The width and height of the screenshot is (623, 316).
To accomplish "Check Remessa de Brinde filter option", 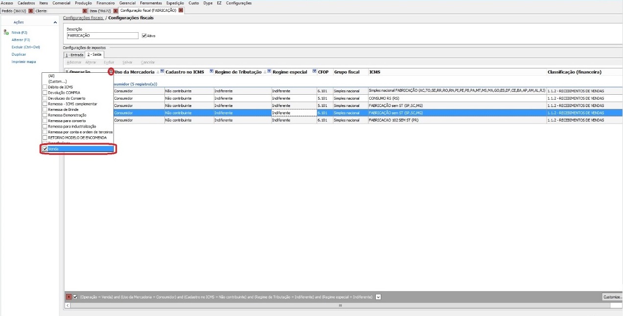I will 45,109.
